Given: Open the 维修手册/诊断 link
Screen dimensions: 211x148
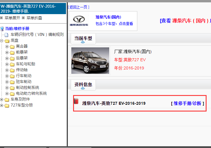Looking at the screenshot, I should [x=187, y=103].
